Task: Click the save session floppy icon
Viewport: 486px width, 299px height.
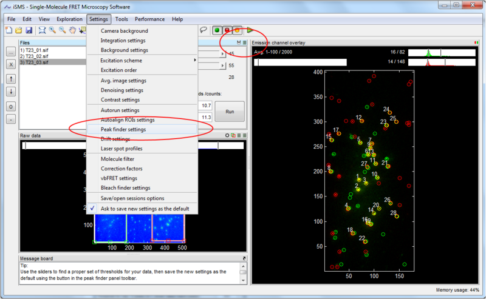Action: pyautogui.click(x=29, y=30)
